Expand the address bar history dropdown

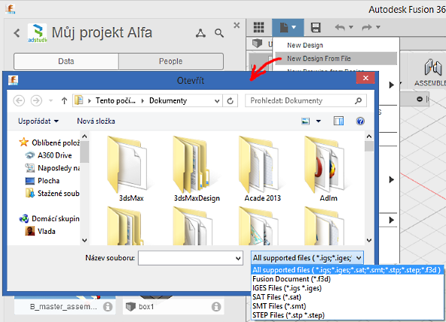217,100
